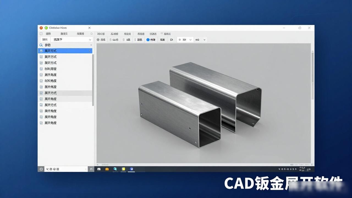Open the taskbar Start button
The image size is (352, 198).
41,169
